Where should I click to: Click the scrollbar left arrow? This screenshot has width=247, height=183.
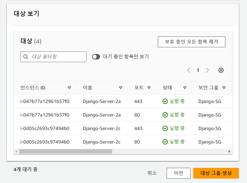(16, 151)
